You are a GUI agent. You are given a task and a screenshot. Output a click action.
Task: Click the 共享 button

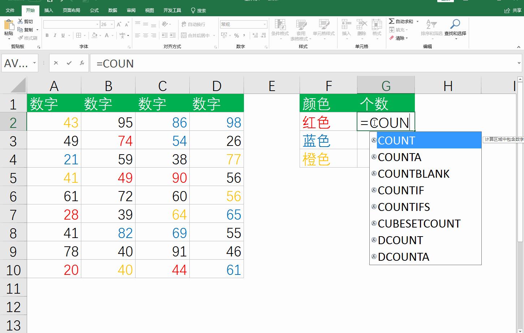click(x=513, y=11)
